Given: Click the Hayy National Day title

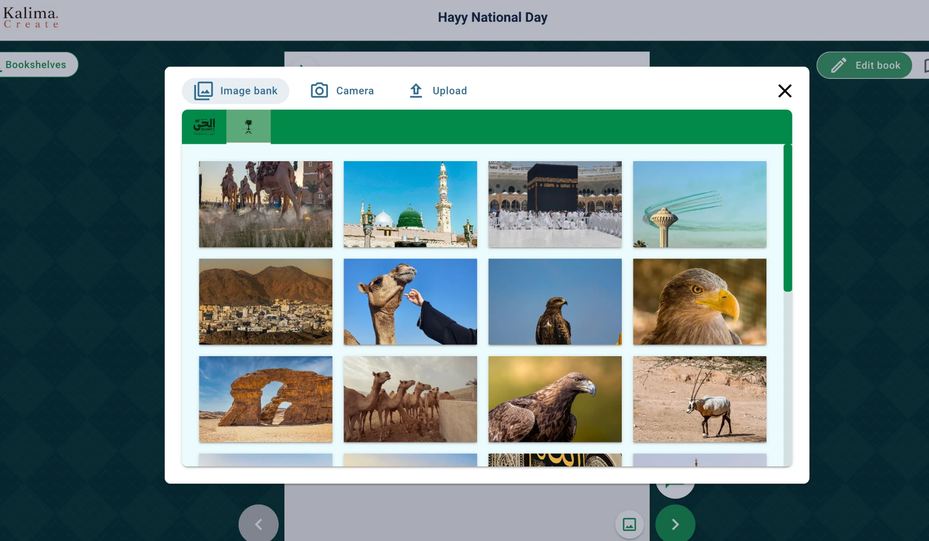Looking at the screenshot, I should tap(493, 17).
